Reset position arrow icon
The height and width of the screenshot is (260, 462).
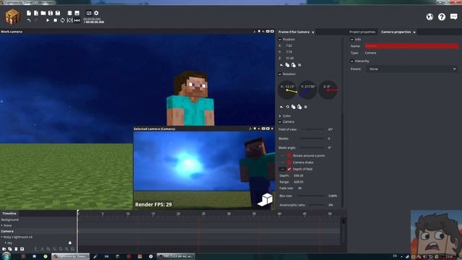click(281, 65)
